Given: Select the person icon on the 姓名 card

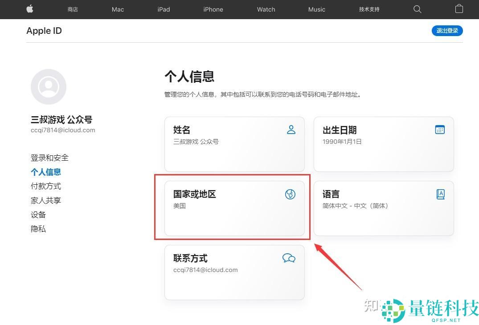Looking at the screenshot, I should pyautogui.click(x=291, y=130).
